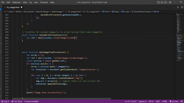Click the Muscle Ranger breadcrumb segment

(x=43, y=11)
